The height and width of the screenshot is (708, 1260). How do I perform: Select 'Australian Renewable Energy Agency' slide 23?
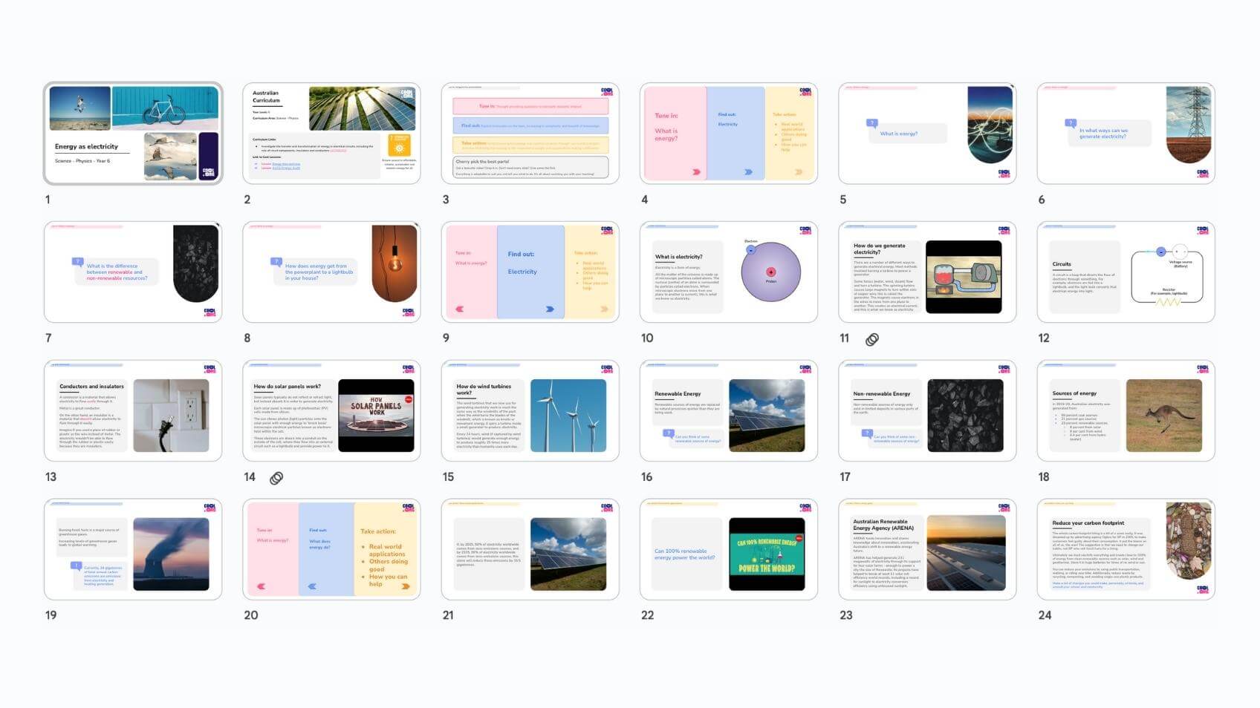coord(926,550)
